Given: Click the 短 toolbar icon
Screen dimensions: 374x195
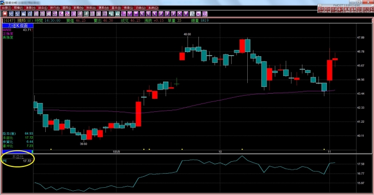Looking at the screenshot, I should 11,14.
